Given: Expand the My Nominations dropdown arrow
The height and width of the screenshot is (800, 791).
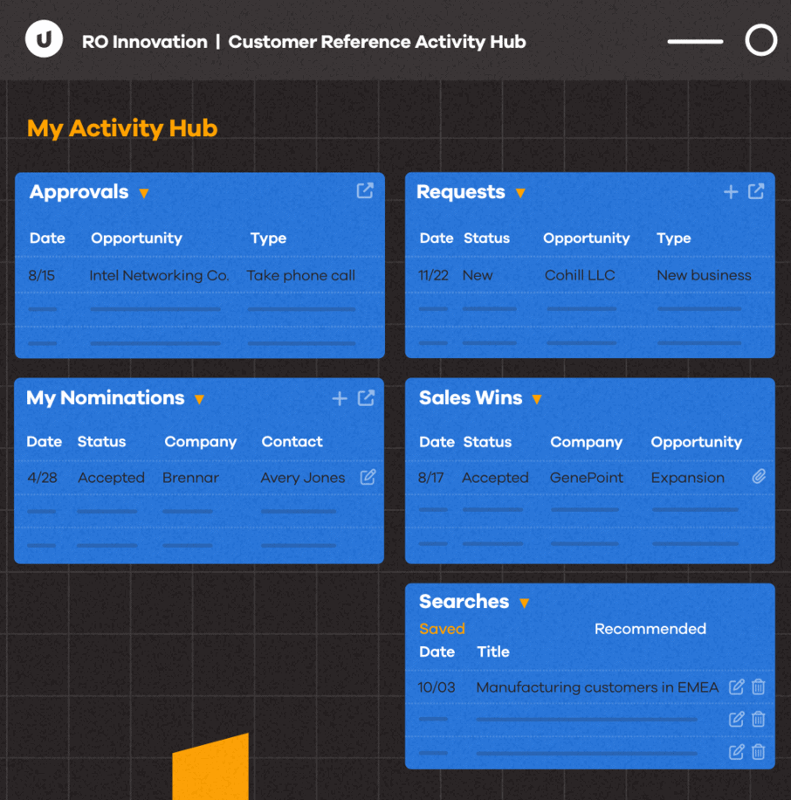Looking at the screenshot, I should point(199,399).
